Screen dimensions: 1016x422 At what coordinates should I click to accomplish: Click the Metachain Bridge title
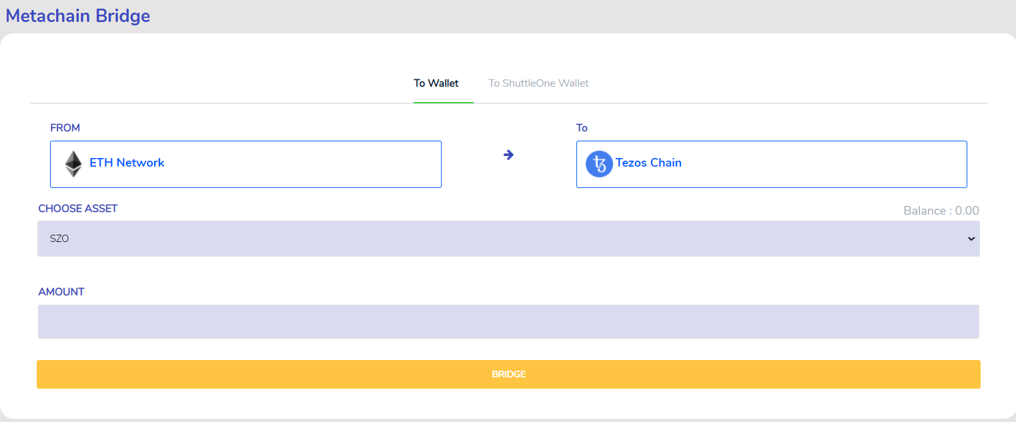78,16
